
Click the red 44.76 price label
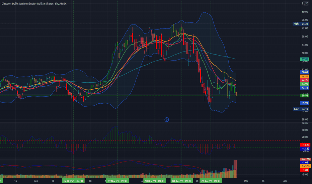tap(305, 80)
